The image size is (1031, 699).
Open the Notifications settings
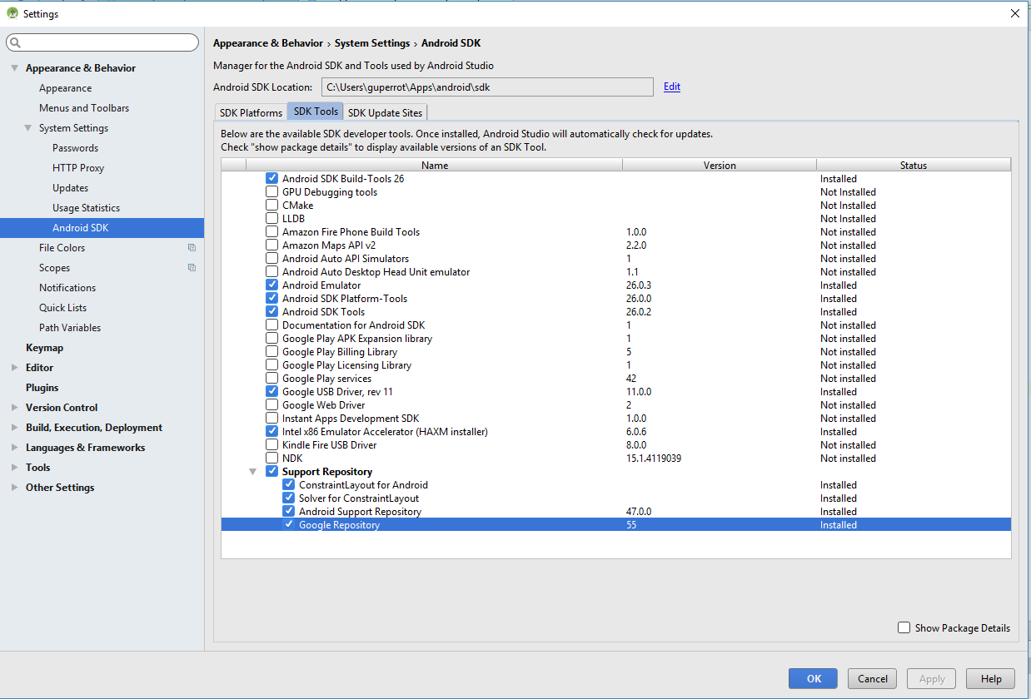(x=67, y=288)
